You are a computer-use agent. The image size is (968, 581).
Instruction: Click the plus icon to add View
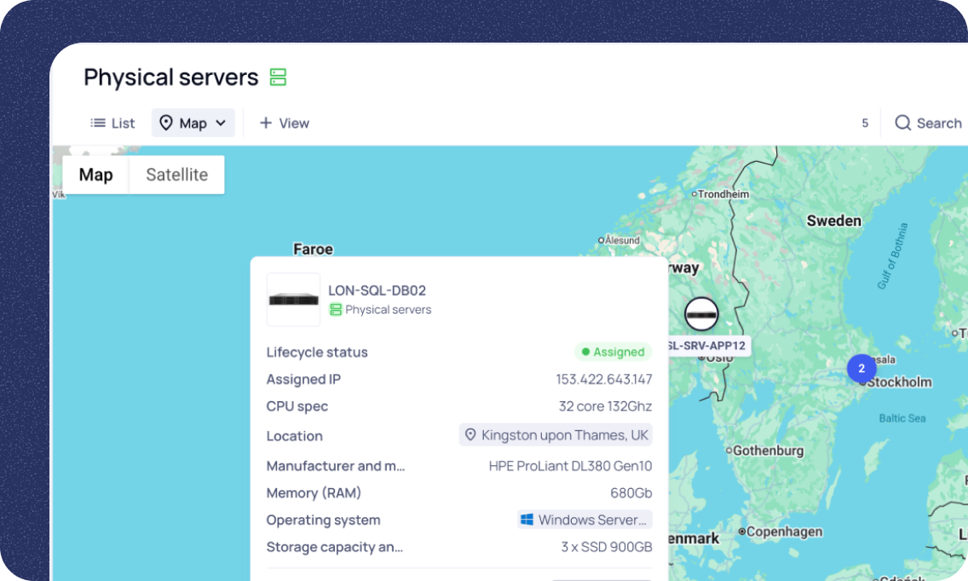266,124
